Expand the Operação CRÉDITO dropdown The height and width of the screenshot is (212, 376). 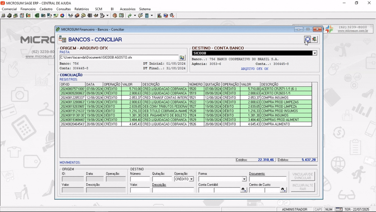click(191, 179)
